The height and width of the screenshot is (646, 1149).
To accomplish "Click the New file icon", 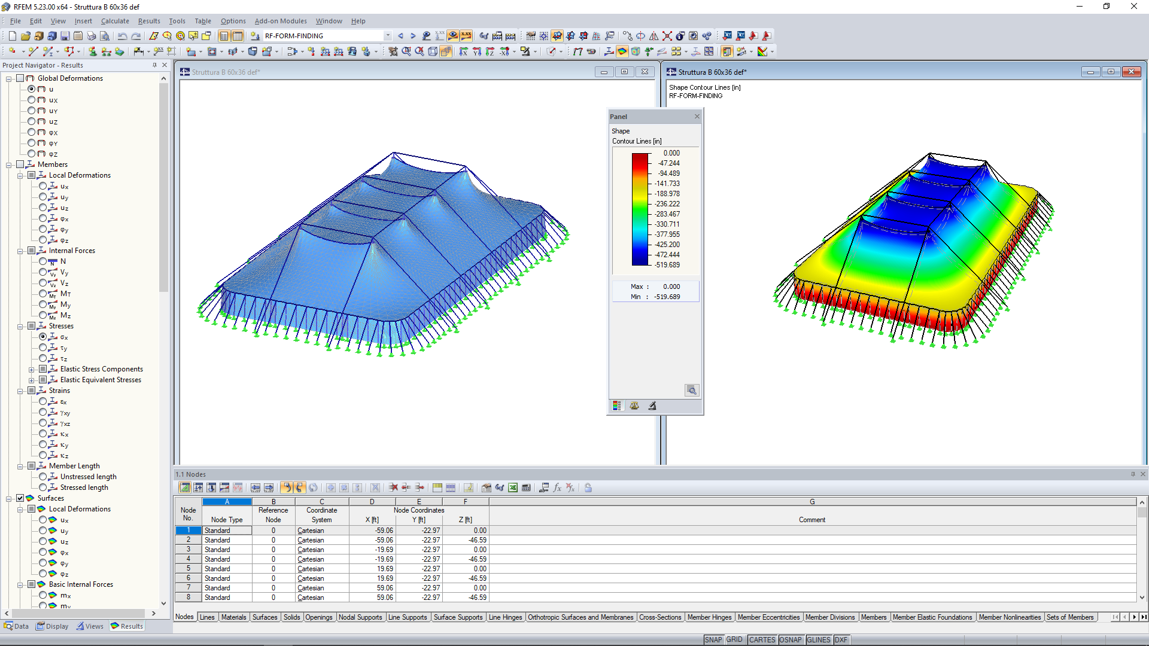I will (12, 36).
